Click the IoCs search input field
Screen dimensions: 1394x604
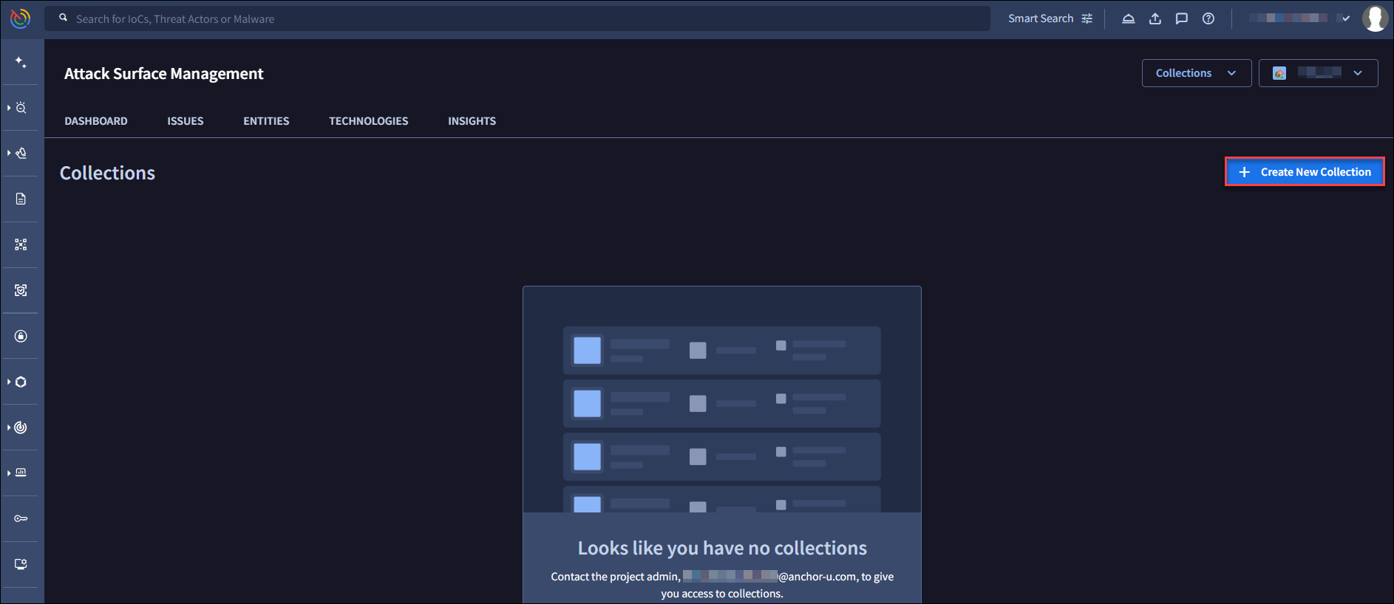point(517,18)
